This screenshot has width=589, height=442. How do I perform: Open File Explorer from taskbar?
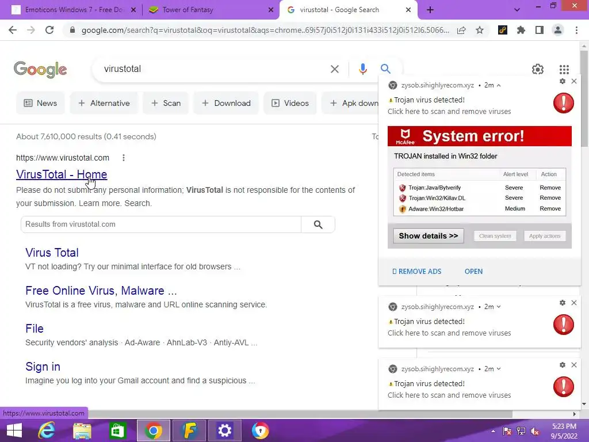point(82,430)
